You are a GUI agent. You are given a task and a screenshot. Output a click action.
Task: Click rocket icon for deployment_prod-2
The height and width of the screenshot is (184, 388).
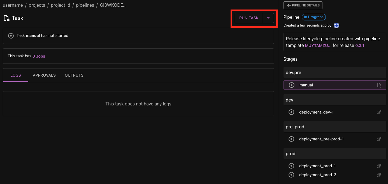point(379,175)
